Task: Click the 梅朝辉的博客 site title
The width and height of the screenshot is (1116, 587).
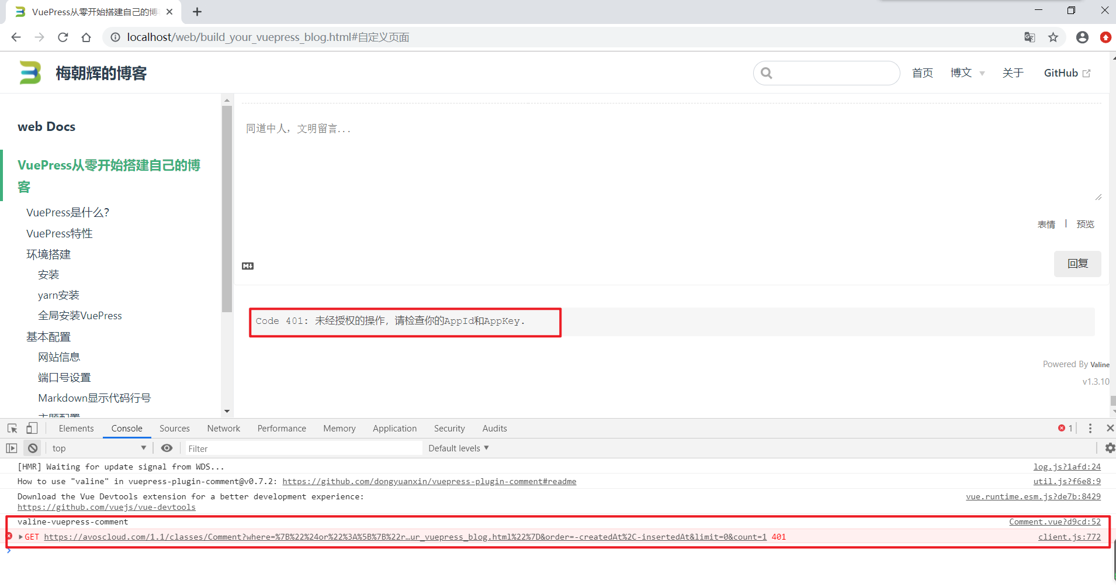Action: pyautogui.click(x=101, y=73)
